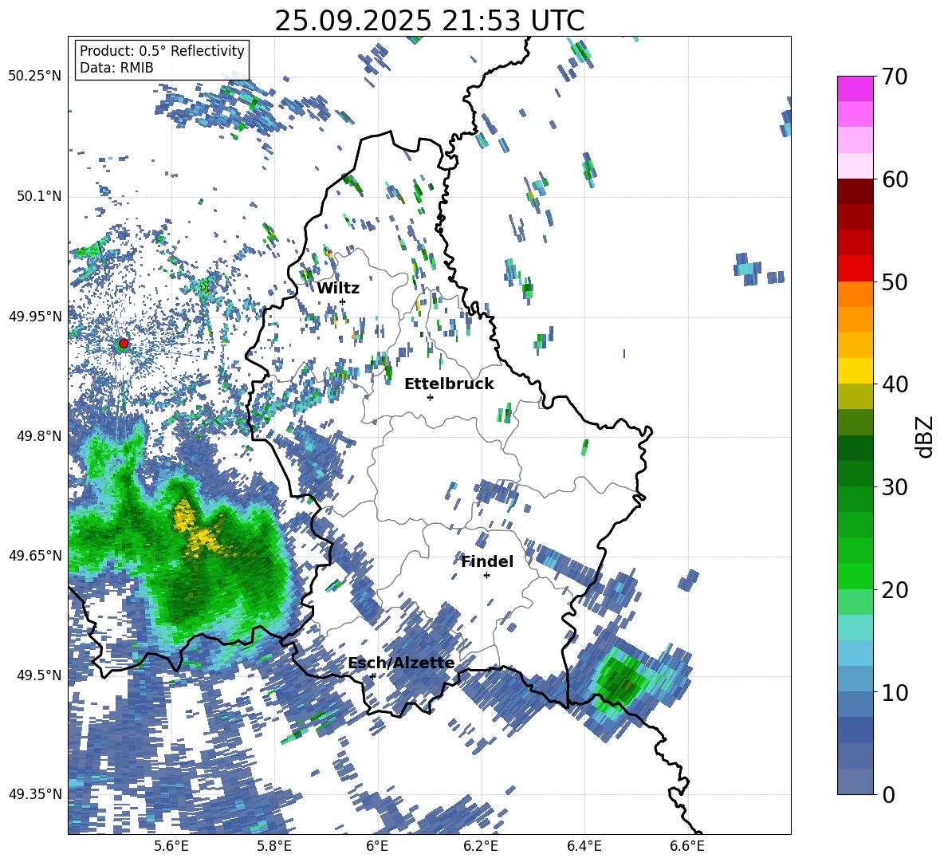This screenshot has width=944, height=862.
Task: Click the magenta top colorbar segment
Action: tap(855, 89)
